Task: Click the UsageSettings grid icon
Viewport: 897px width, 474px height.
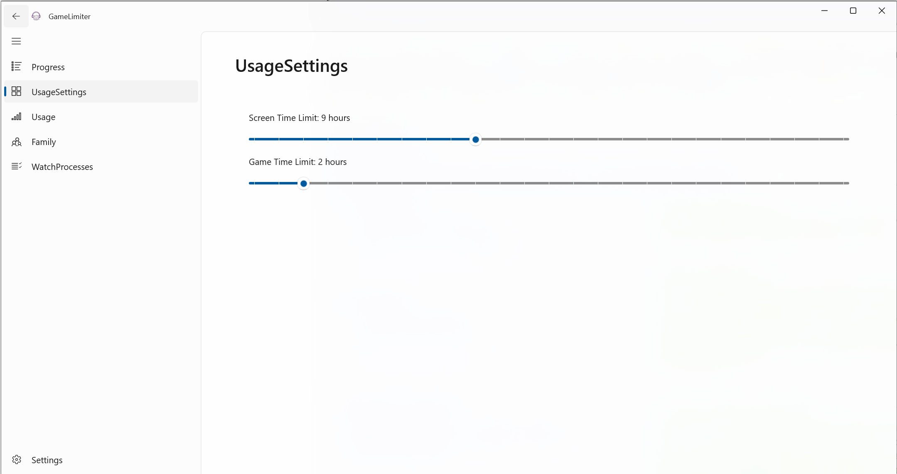Action: 16,91
